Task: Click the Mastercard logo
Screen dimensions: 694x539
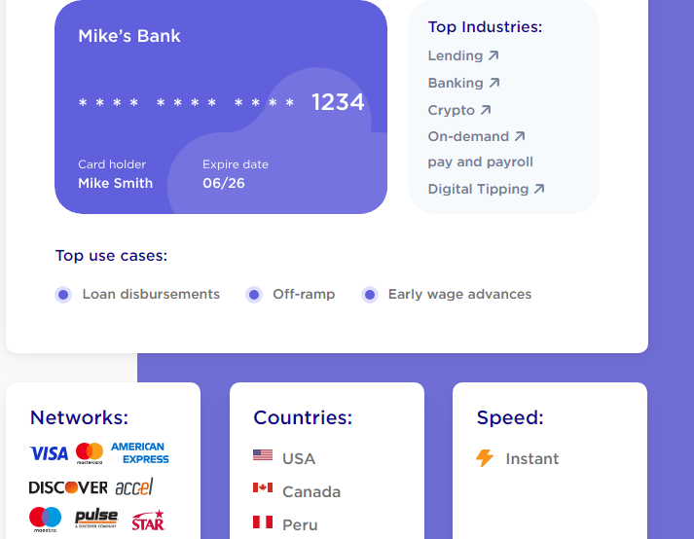Action: click(x=90, y=453)
